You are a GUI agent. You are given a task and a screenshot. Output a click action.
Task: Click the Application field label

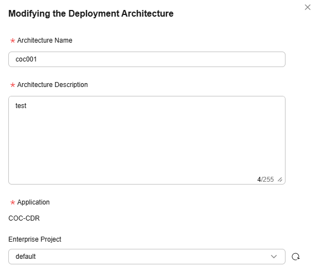(x=33, y=202)
